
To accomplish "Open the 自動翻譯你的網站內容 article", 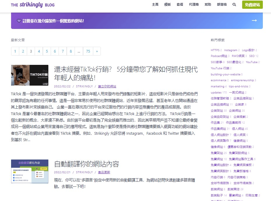I will point(87,164).
